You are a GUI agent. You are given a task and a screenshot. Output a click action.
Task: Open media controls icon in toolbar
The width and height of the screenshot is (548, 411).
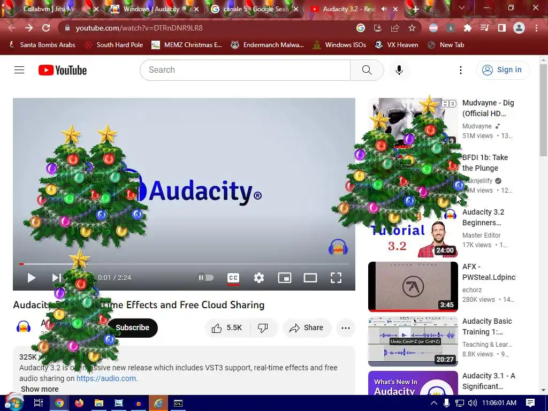tap(484, 28)
